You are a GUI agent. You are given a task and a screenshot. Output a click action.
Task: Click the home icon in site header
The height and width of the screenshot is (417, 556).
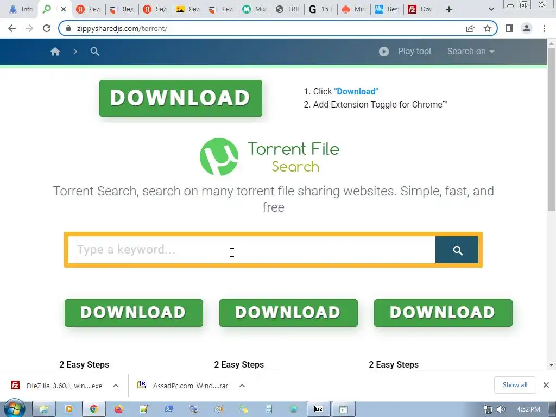(x=55, y=52)
